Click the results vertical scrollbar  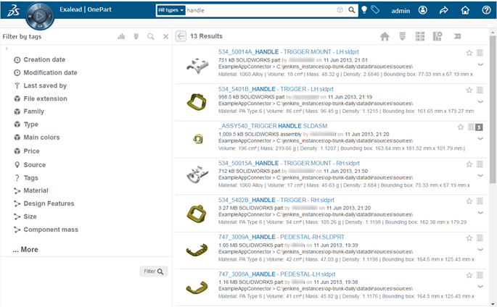pos(492,109)
